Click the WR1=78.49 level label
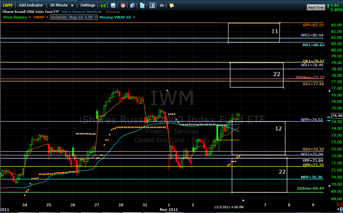This screenshot has width=343, height=213. [312, 65]
